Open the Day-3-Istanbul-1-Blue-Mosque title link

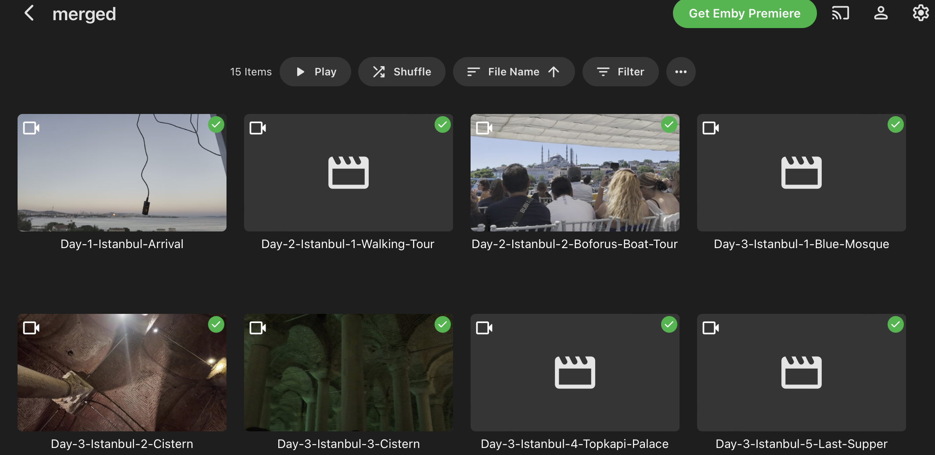[x=801, y=244]
